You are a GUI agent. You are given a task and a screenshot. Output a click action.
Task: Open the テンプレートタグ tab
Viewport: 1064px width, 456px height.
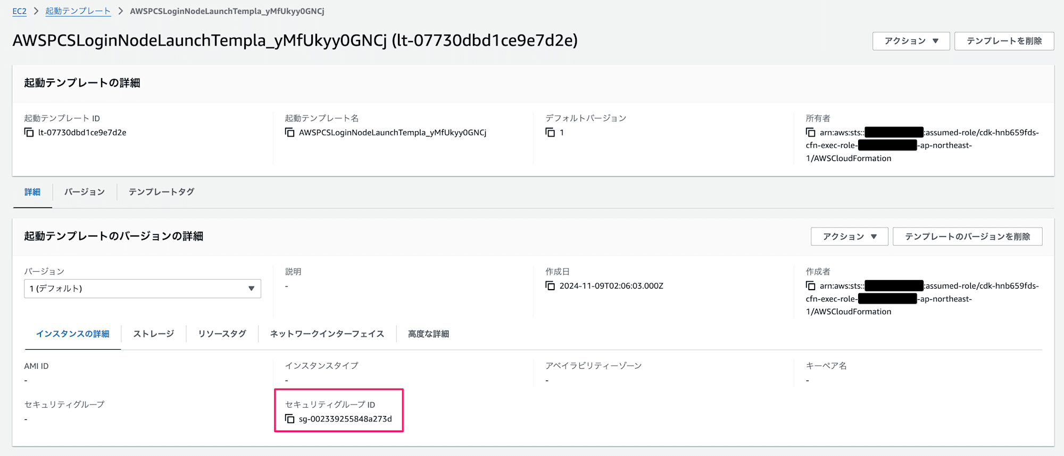[161, 192]
